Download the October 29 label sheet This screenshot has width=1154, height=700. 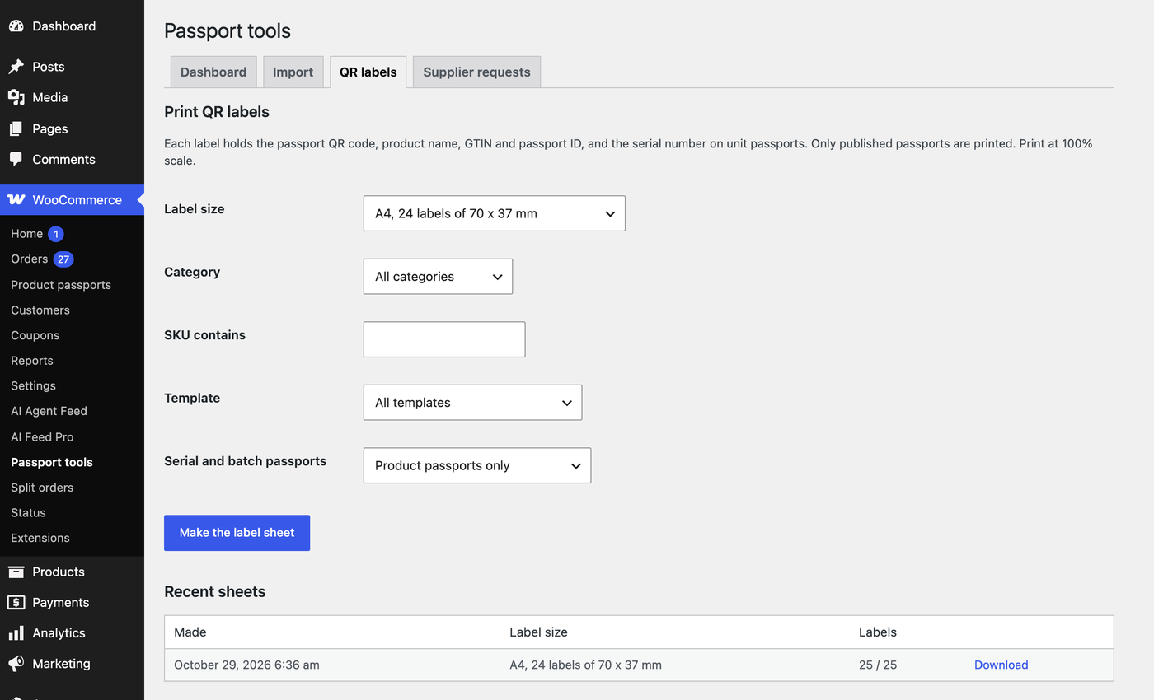(1001, 665)
